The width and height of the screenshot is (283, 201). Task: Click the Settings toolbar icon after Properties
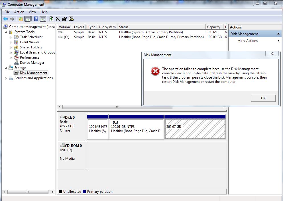point(71,19)
